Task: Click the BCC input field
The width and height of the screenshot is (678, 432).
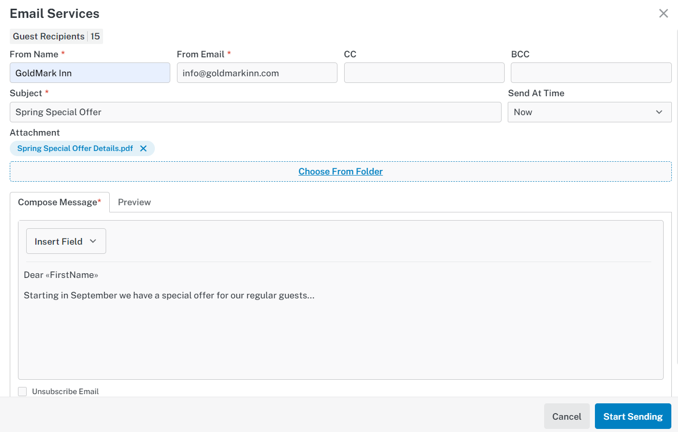Action: pyautogui.click(x=591, y=73)
